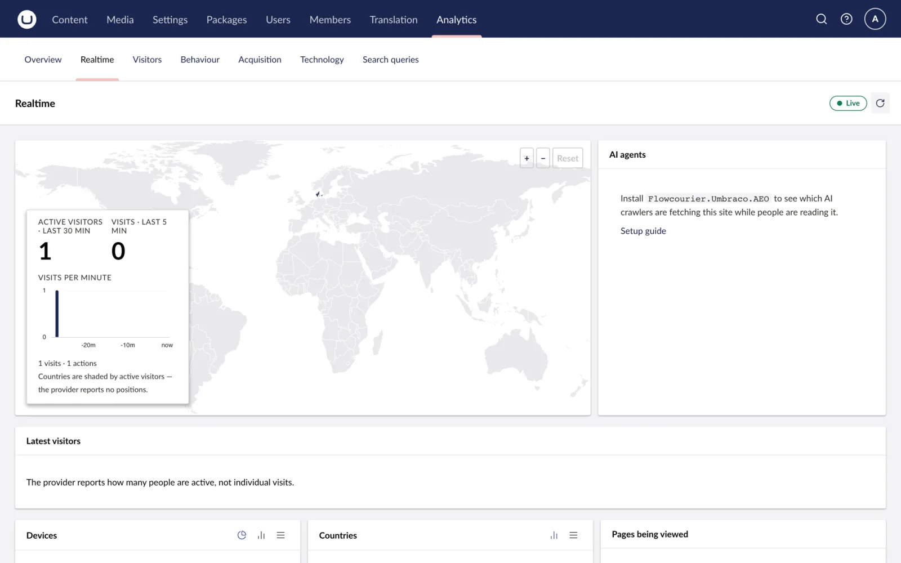Refresh the realtime data with the reload icon

click(880, 103)
